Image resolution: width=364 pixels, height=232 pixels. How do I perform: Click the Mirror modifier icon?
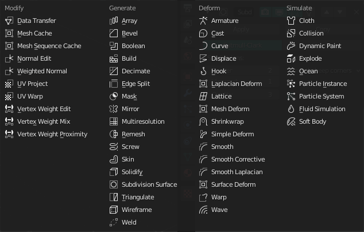114,109
